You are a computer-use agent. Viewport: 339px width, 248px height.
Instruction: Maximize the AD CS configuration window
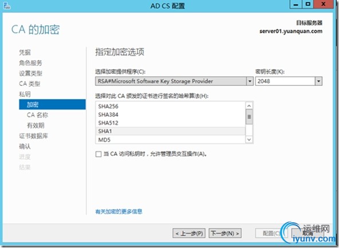coord(308,5)
